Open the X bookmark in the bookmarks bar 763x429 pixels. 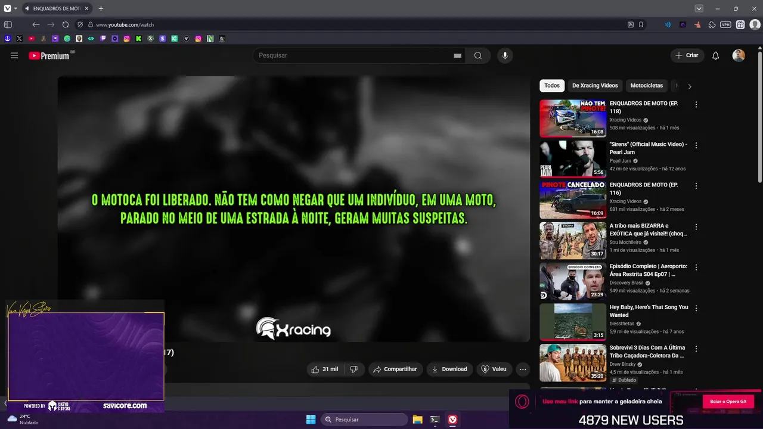pyautogui.click(x=20, y=39)
